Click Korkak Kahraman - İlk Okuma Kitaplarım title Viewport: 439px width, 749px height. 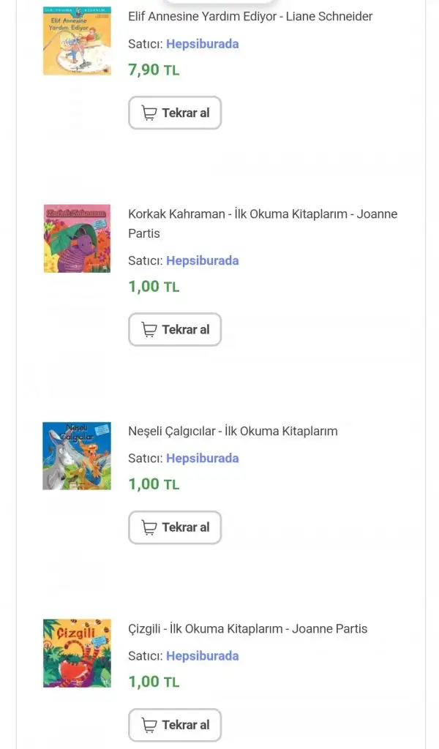[x=262, y=223]
